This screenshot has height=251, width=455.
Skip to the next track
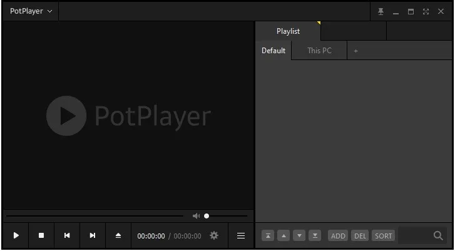[x=93, y=235]
